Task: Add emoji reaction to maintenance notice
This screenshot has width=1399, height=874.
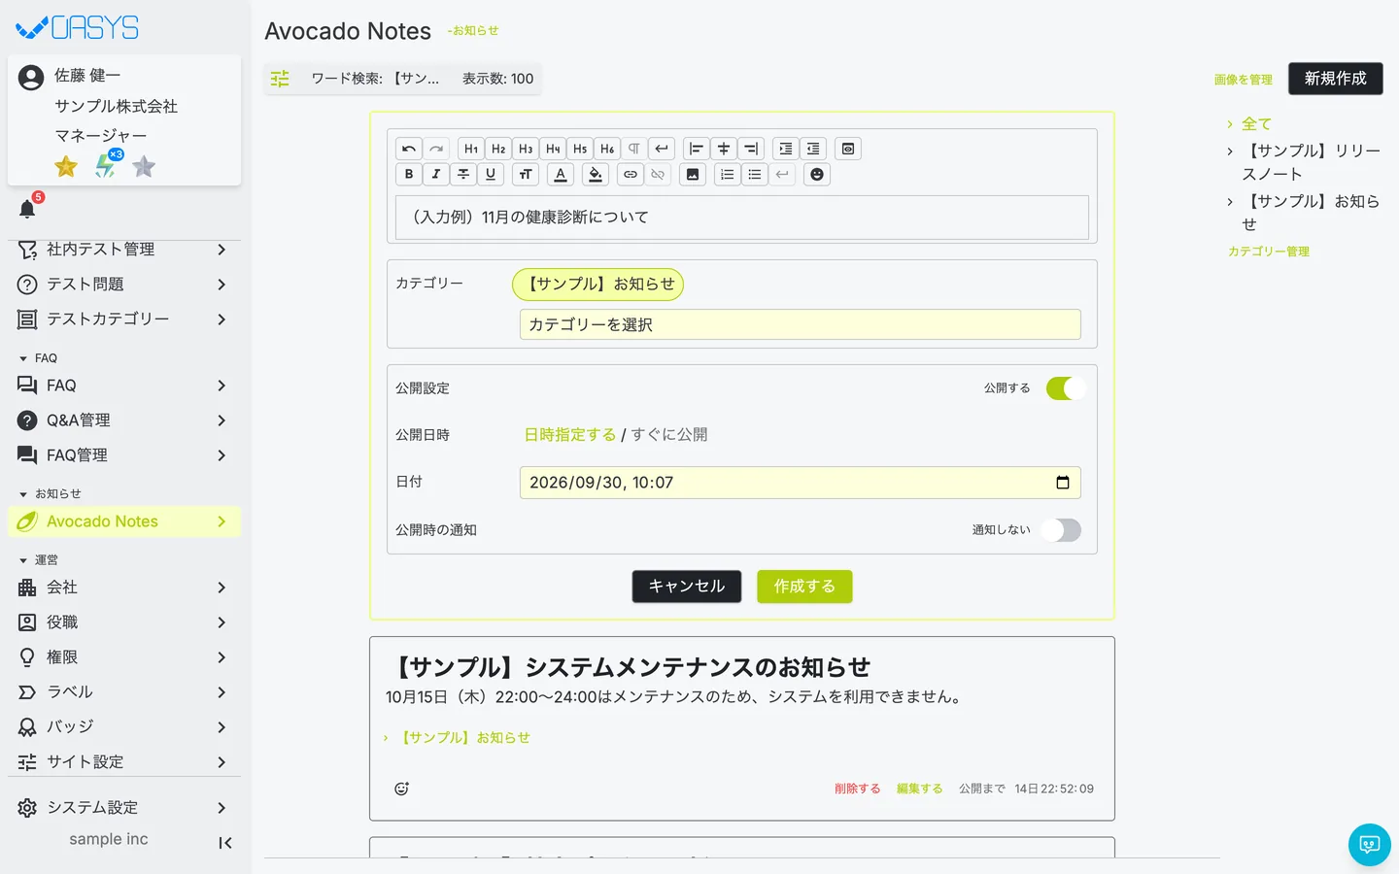Action: coord(401,789)
